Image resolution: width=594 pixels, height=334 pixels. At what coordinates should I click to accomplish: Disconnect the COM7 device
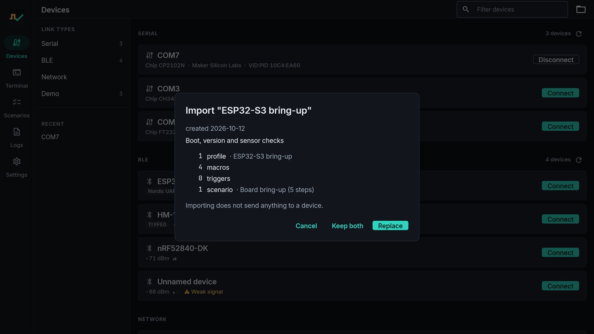pos(556,60)
